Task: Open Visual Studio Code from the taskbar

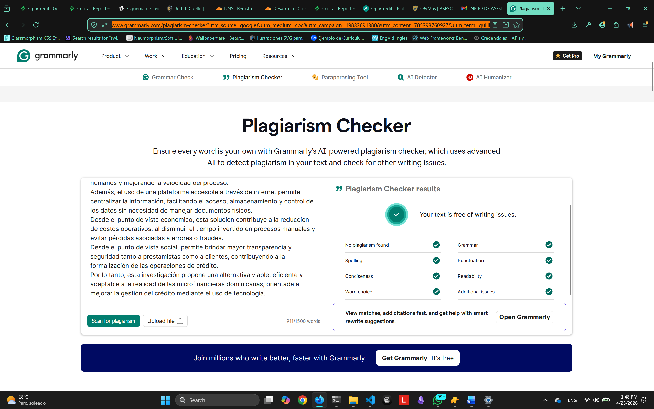Action: 370,400
